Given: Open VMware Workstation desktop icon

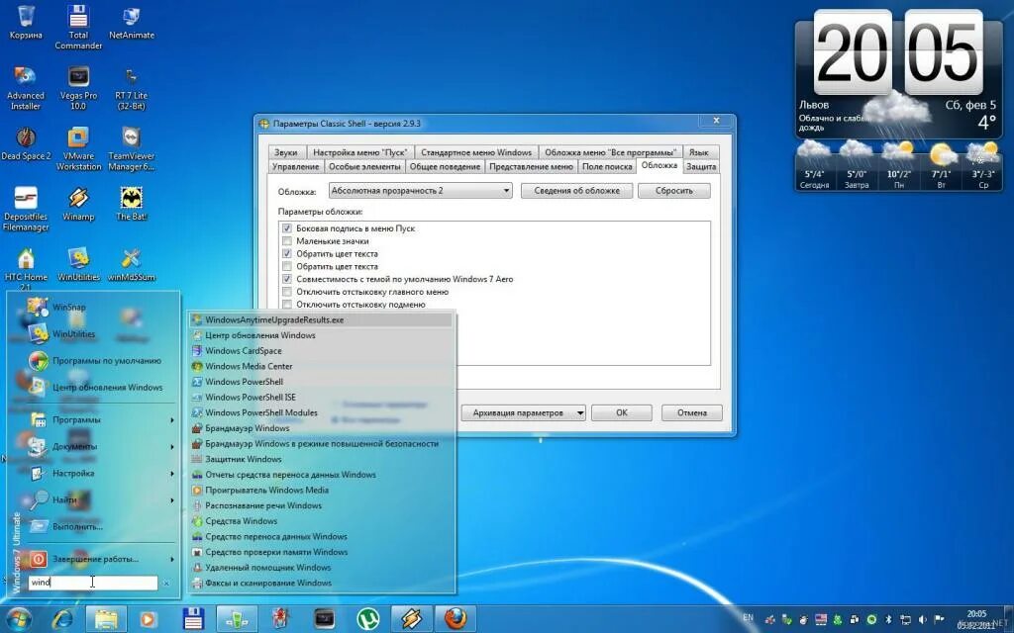Looking at the screenshot, I should 78,148.
